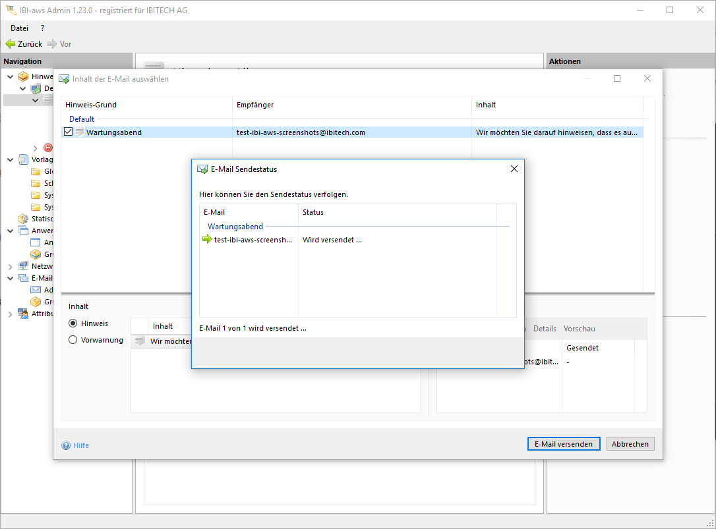716x529 pixels.
Task: Select the envelope icon labeled Ad
Action: [36, 290]
